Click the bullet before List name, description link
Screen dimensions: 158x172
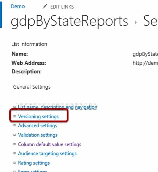coord(15,106)
